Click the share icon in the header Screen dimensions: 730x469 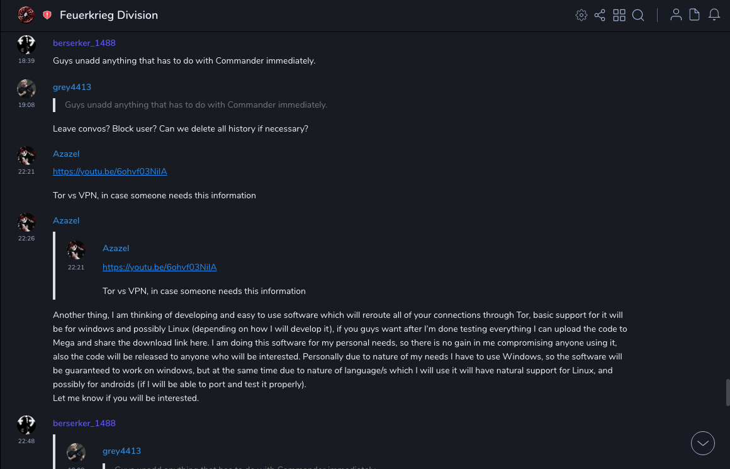click(600, 15)
